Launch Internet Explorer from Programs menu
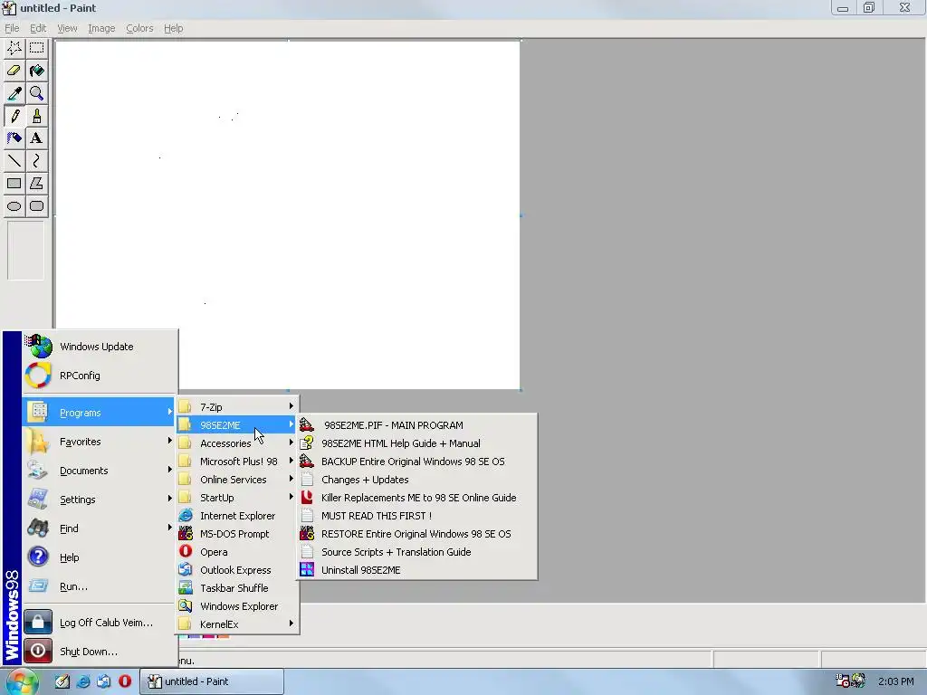 [x=237, y=516]
